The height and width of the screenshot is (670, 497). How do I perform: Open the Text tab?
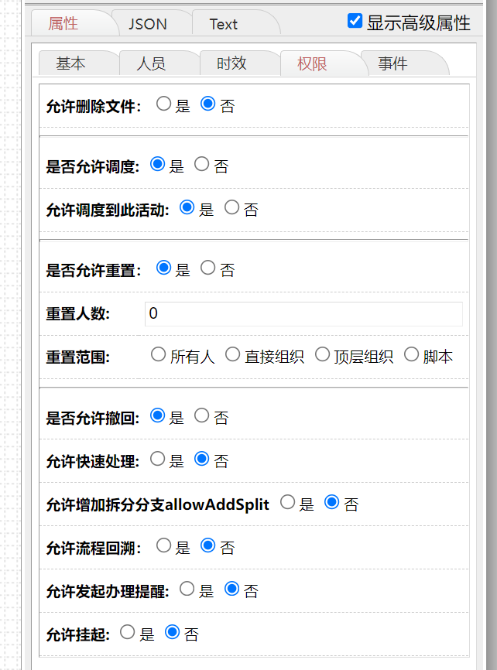tap(224, 24)
